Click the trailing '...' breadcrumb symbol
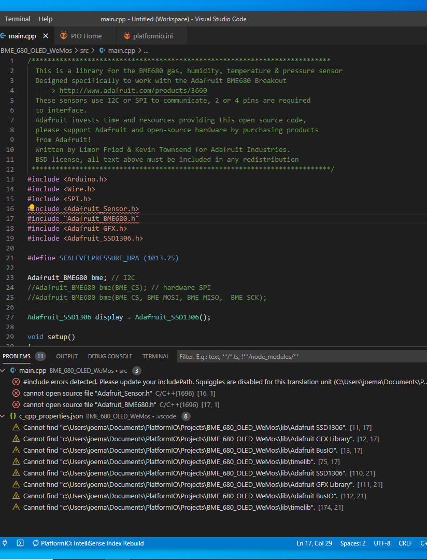The height and width of the screenshot is (560, 427). coord(146,50)
